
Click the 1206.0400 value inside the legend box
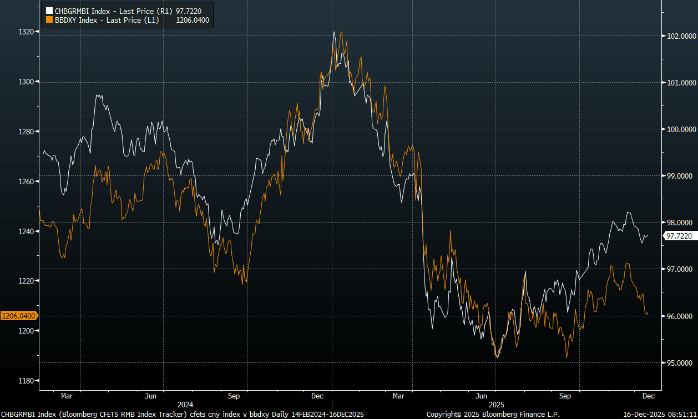tap(193, 20)
